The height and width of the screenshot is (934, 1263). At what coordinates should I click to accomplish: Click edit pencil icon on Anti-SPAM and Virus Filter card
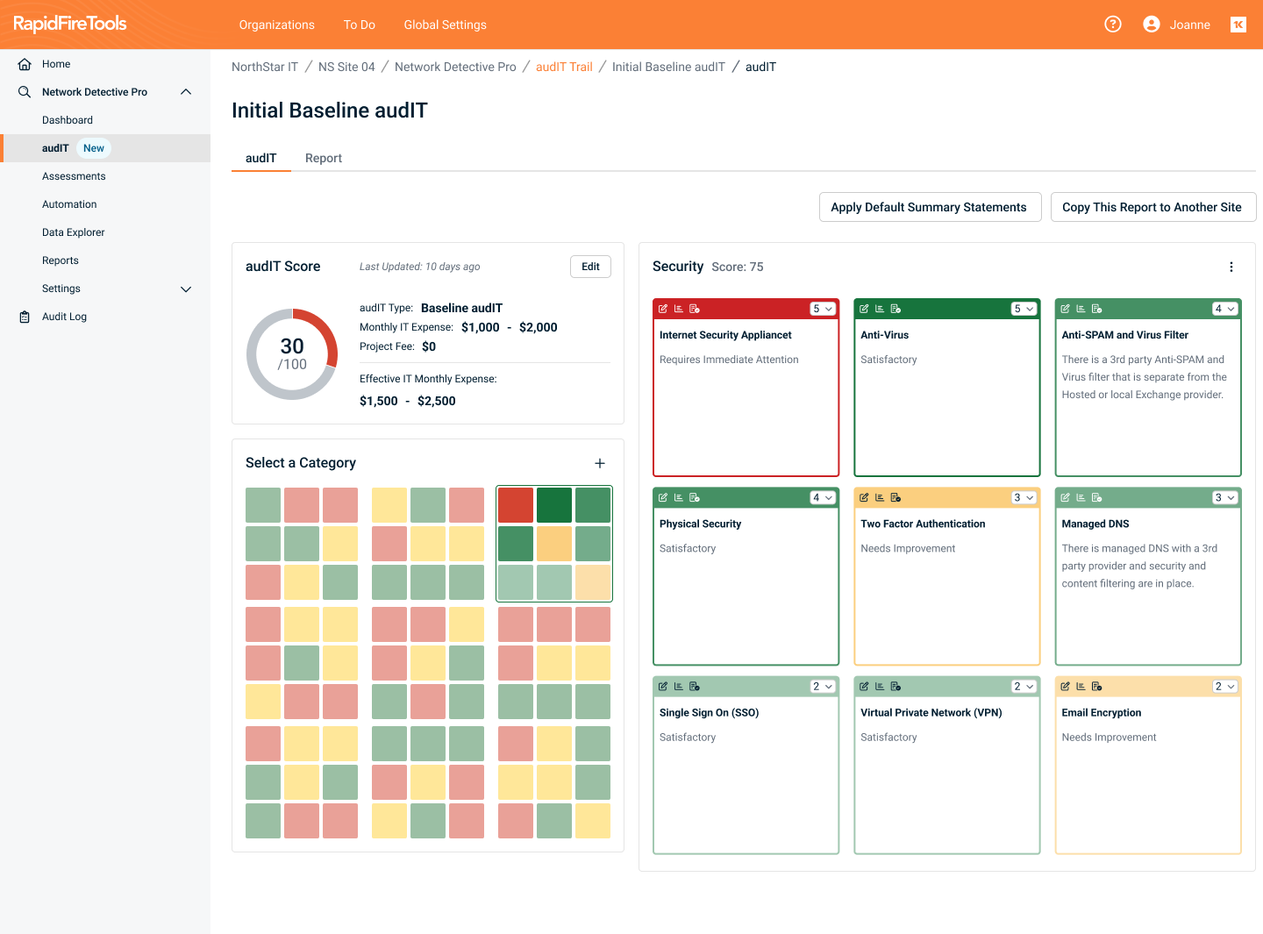click(x=1065, y=309)
